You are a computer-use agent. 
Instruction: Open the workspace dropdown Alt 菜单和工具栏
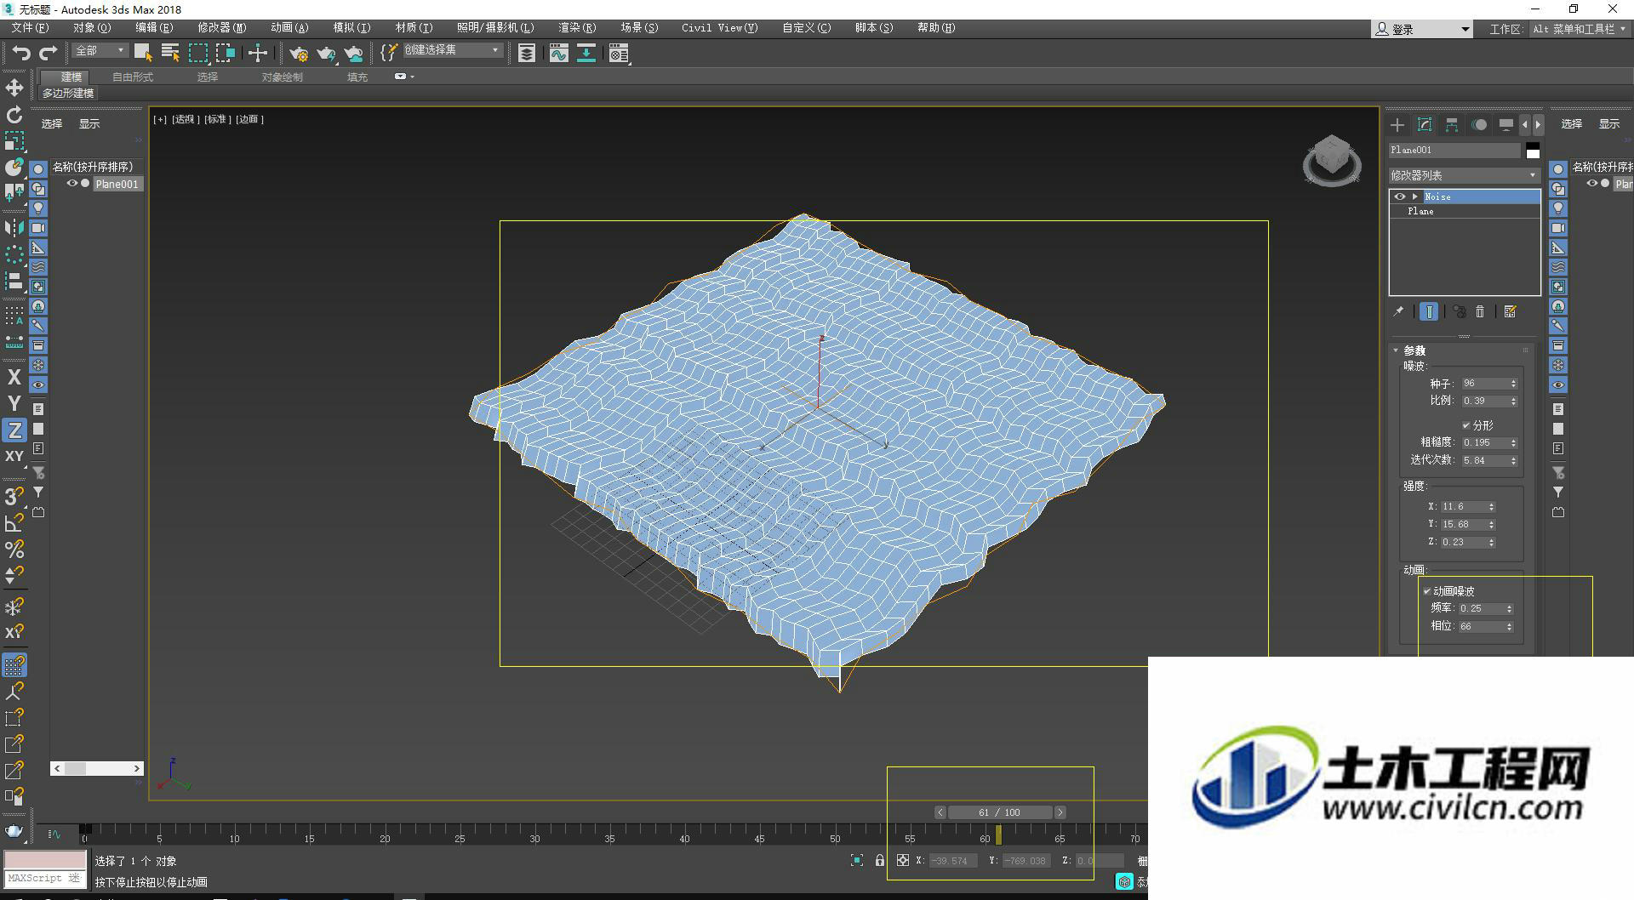point(1580,29)
